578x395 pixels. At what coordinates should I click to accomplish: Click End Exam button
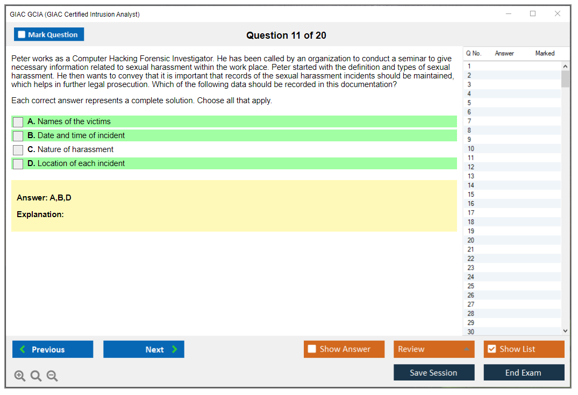point(524,372)
